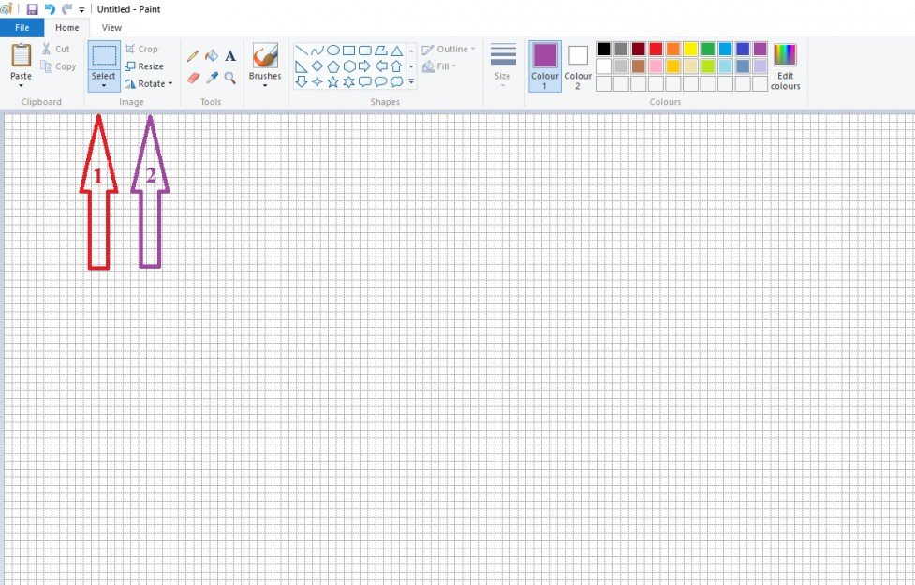
Task: Open the Customize Quick Access Toolbar dropdown
Action: (x=81, y=10)
